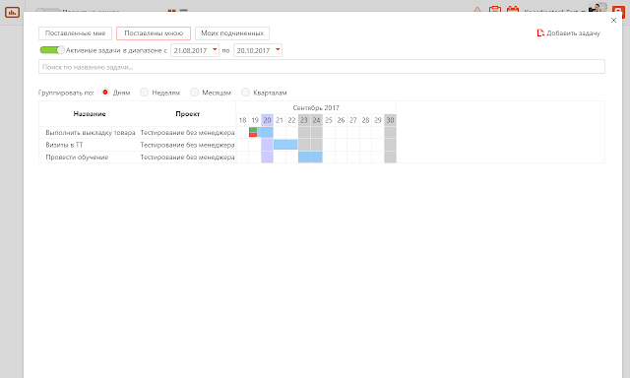Screen dimensions: 630x378
Task: Click blue Gantt bar of Провести обучение
Action: point(310,157)
